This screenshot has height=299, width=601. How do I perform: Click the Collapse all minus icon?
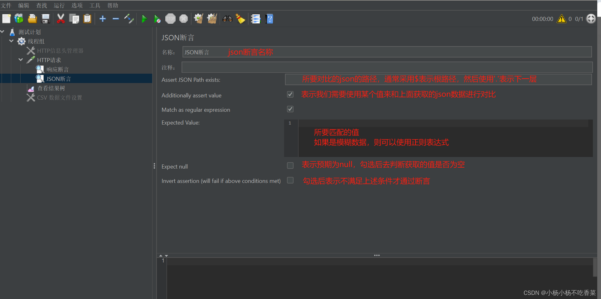[116, 19]
